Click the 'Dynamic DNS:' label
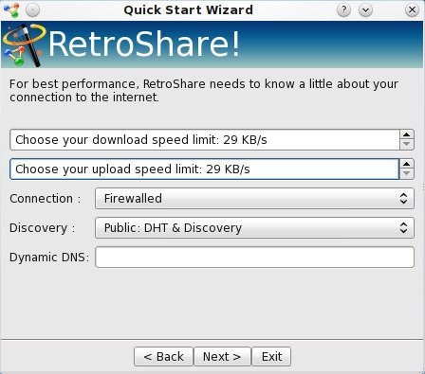425x374 pixels. (x=49, y=258)
